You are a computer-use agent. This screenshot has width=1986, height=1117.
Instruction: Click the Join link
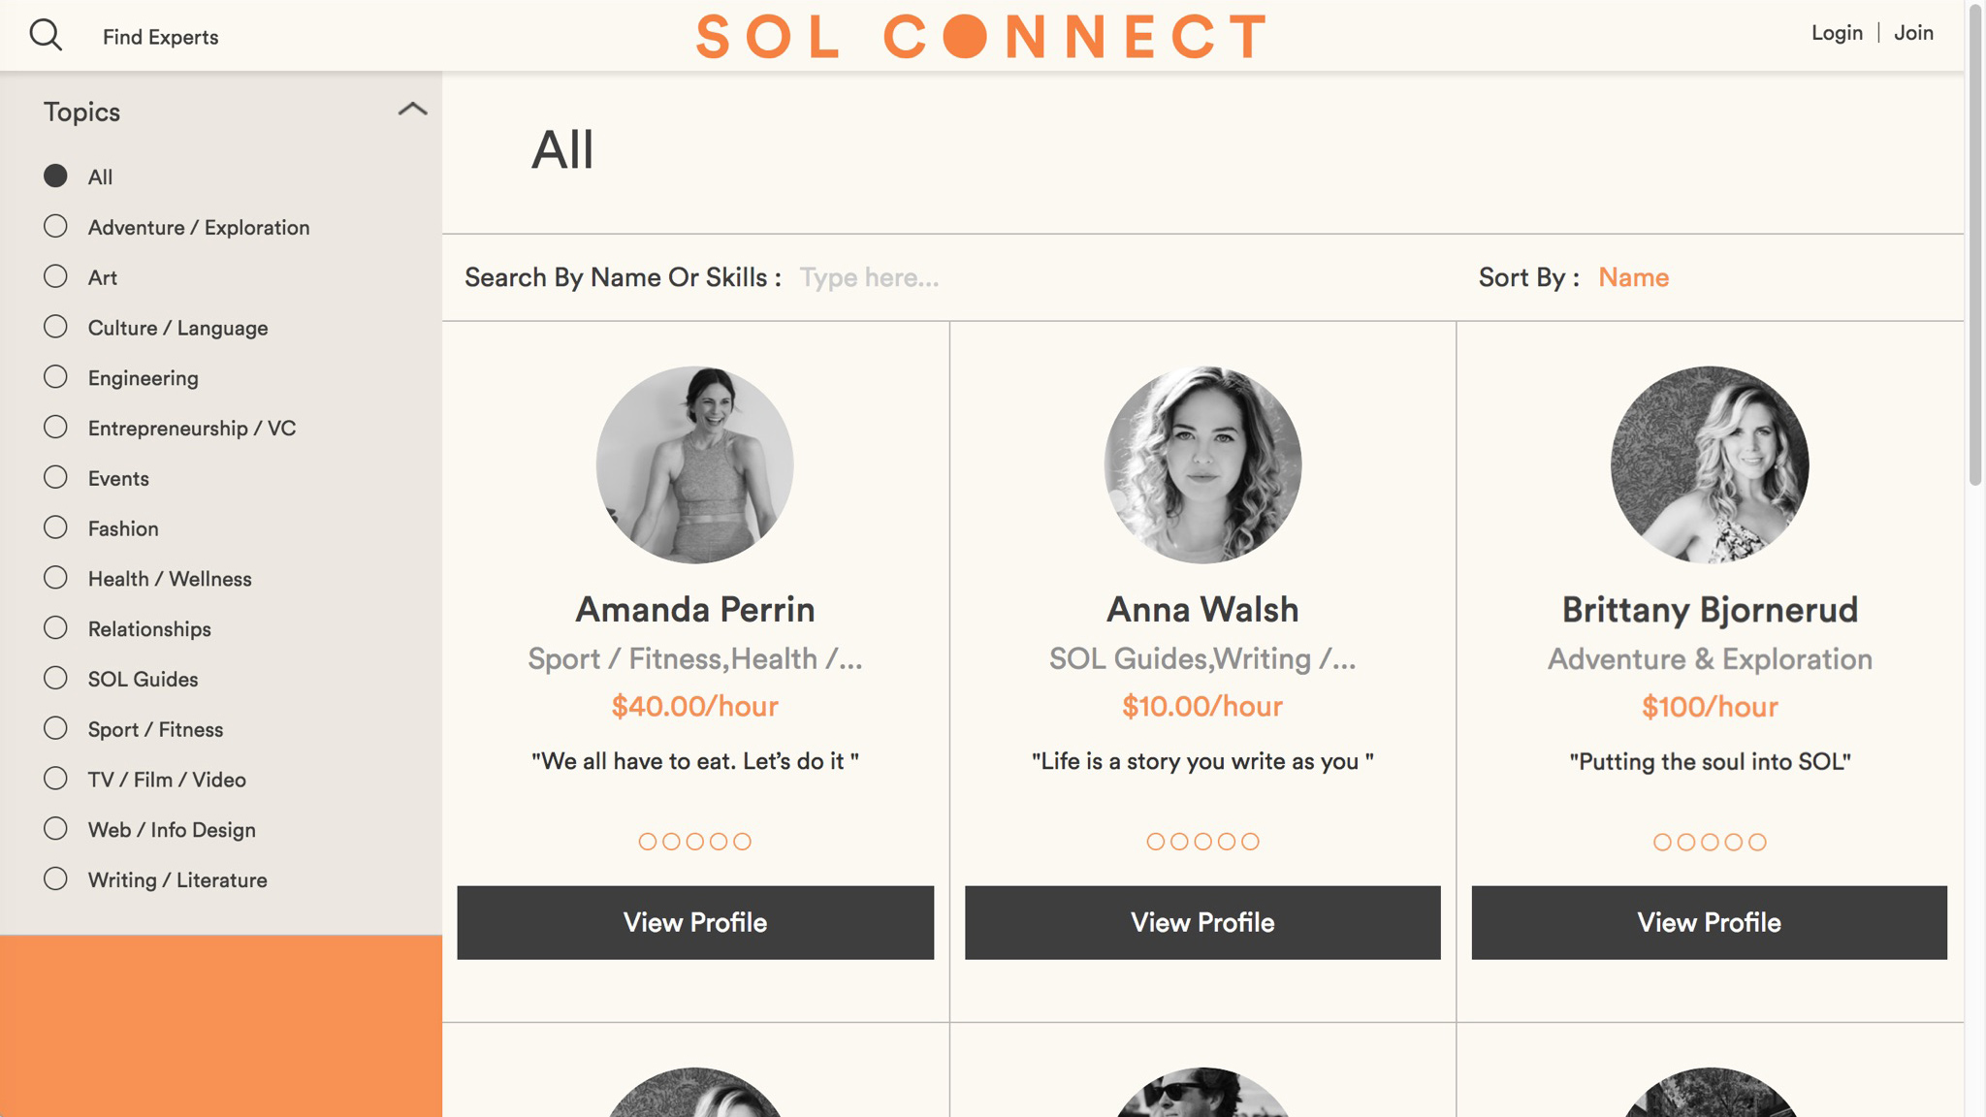(1913, 33)
